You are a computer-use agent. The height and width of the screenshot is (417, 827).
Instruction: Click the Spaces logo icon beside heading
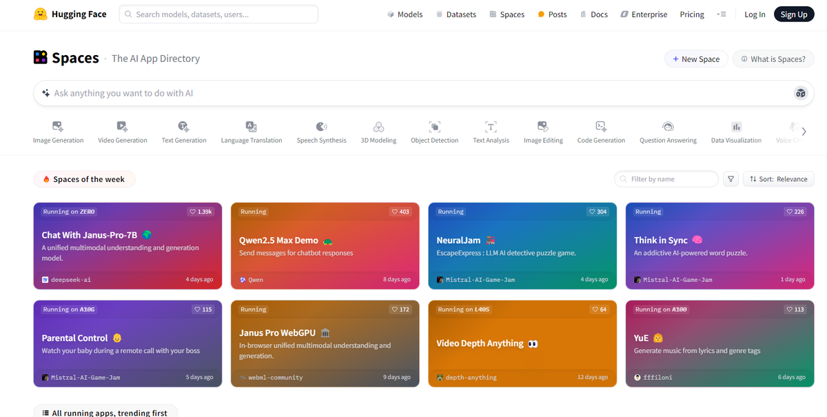[41, 57]
